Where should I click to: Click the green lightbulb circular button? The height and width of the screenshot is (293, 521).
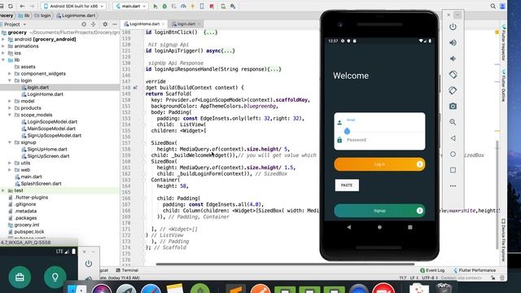tap(55, 277)
